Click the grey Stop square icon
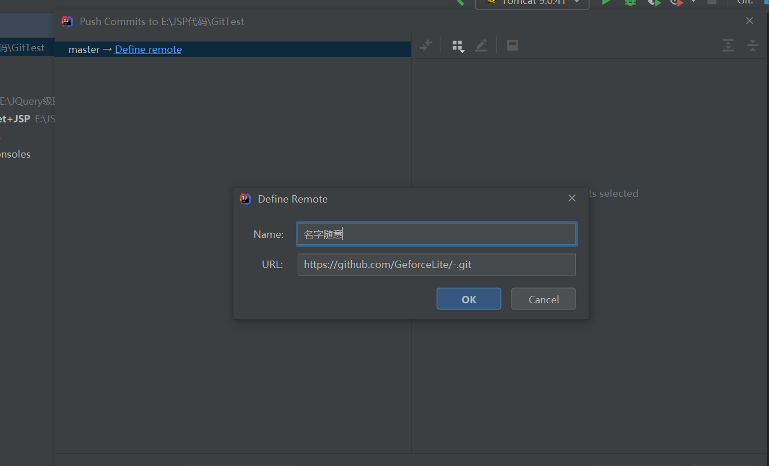Viewport: 769px width, 466px height. click(x=712, y=2)
